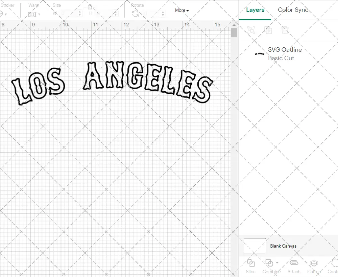This screenshot has height=277, width=338.
Task: Click the Slice tool
Action: (251, 267)
